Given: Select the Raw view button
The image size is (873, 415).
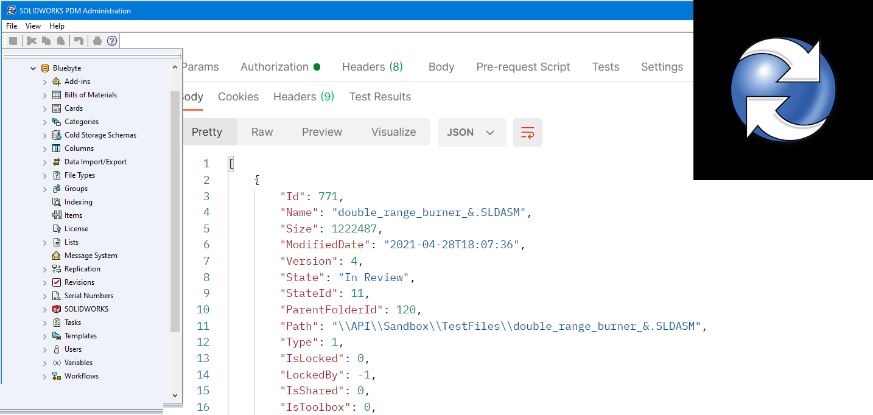Looking at the screenshot, I should click(262, 132).
